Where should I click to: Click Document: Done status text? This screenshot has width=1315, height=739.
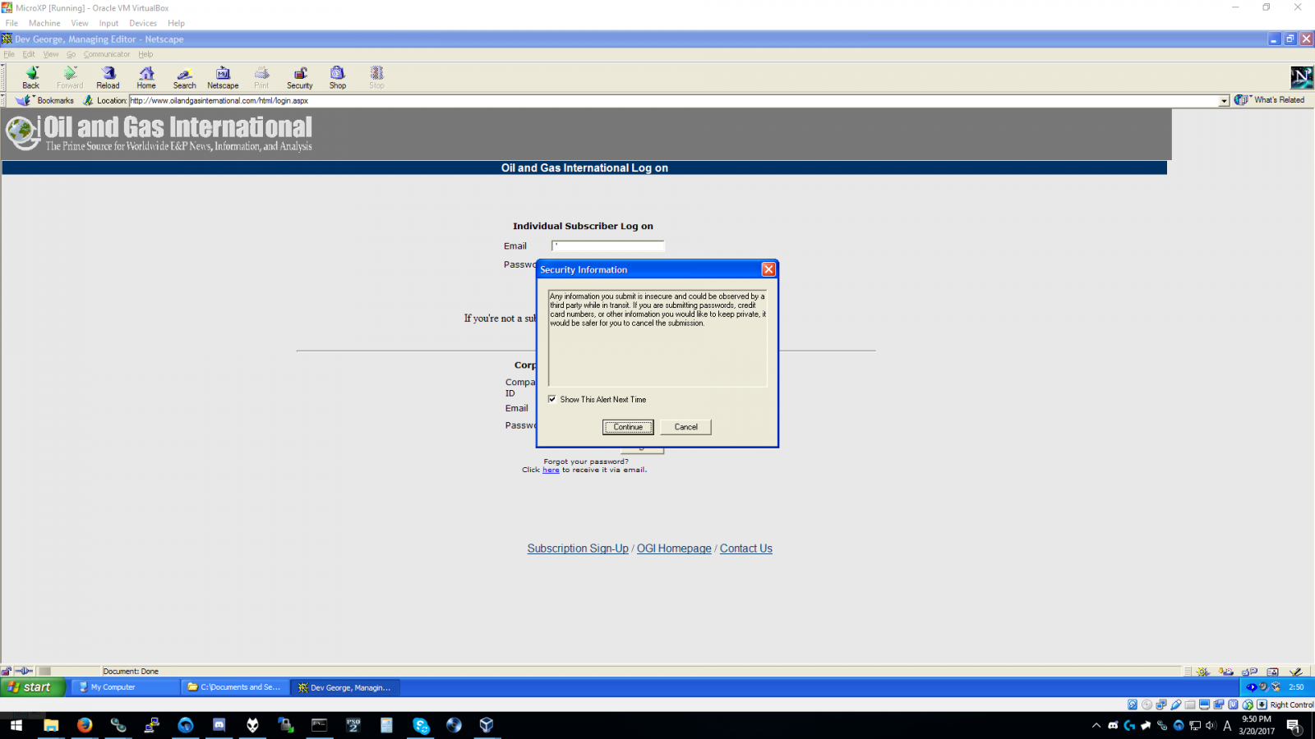131,672
